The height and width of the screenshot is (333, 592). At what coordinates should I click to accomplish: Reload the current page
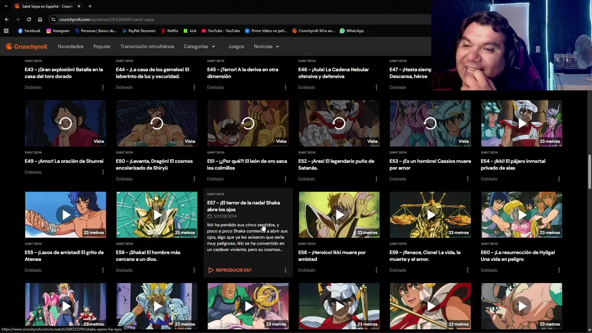pyautogui.click(x=29, y=19)
